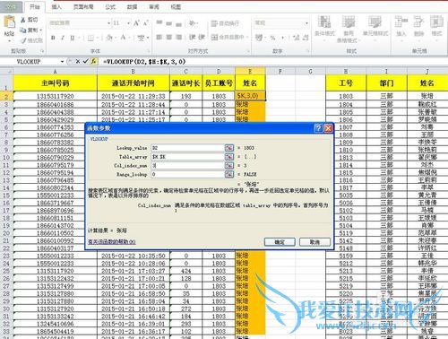448x339 pixels.
Task: Increase font size with the large A
Action: [136, 22]
